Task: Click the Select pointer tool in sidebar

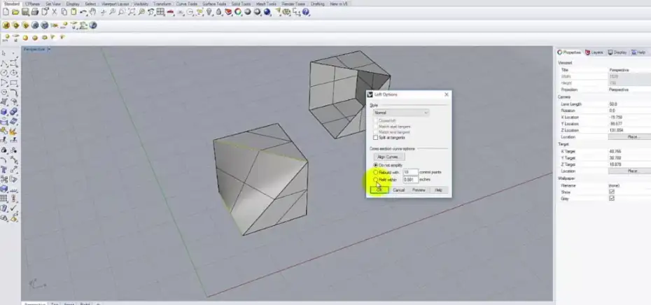Action: 4,54
